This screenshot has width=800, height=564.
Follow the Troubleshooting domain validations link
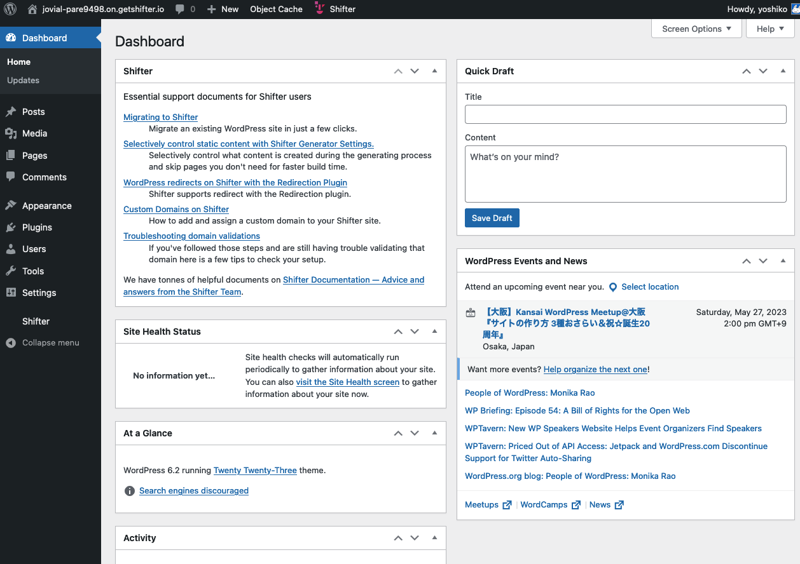pos(191,236)
